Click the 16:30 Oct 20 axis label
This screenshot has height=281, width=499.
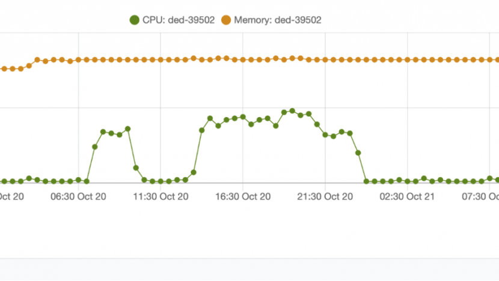click(x=243, y=196)
